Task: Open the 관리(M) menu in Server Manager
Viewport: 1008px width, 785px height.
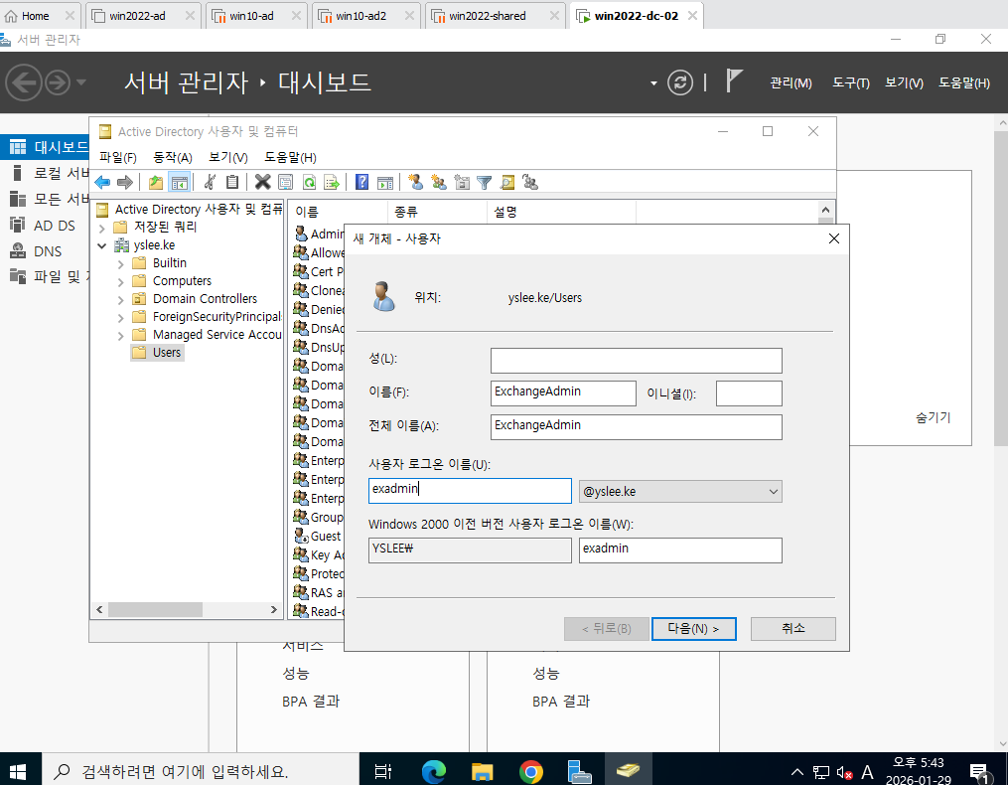Action: [791, 83]
